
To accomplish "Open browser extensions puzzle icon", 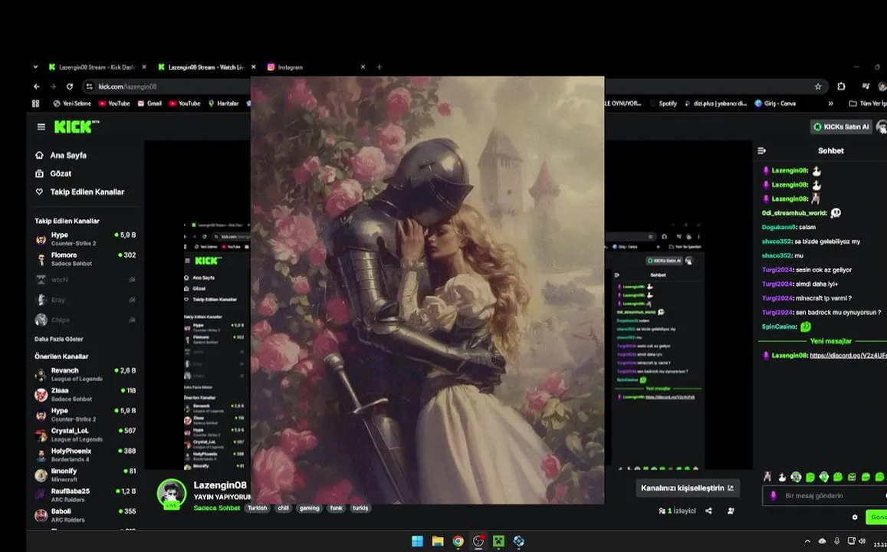I will (x=841, y=87).
